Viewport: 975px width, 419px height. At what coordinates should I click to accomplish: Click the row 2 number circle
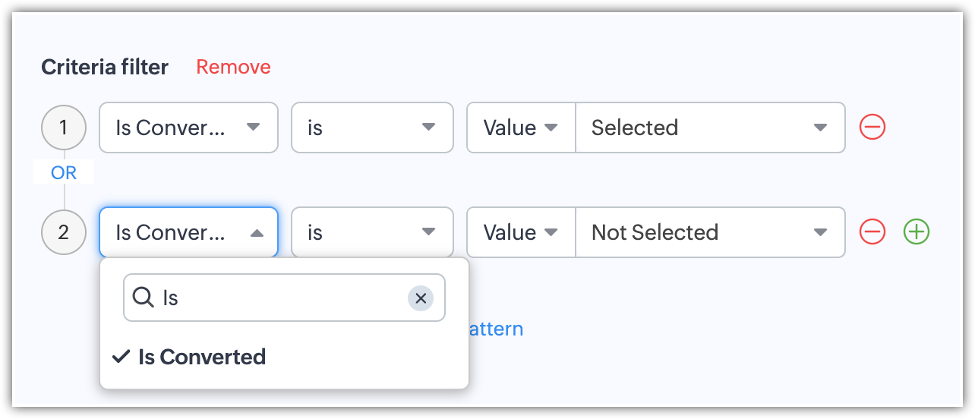[x=63, y=232]
